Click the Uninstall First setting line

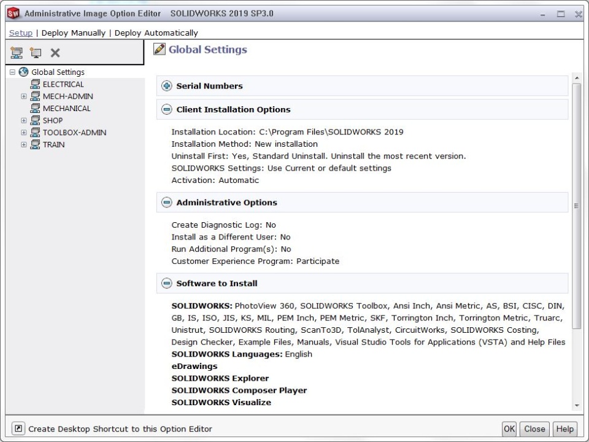318,156
